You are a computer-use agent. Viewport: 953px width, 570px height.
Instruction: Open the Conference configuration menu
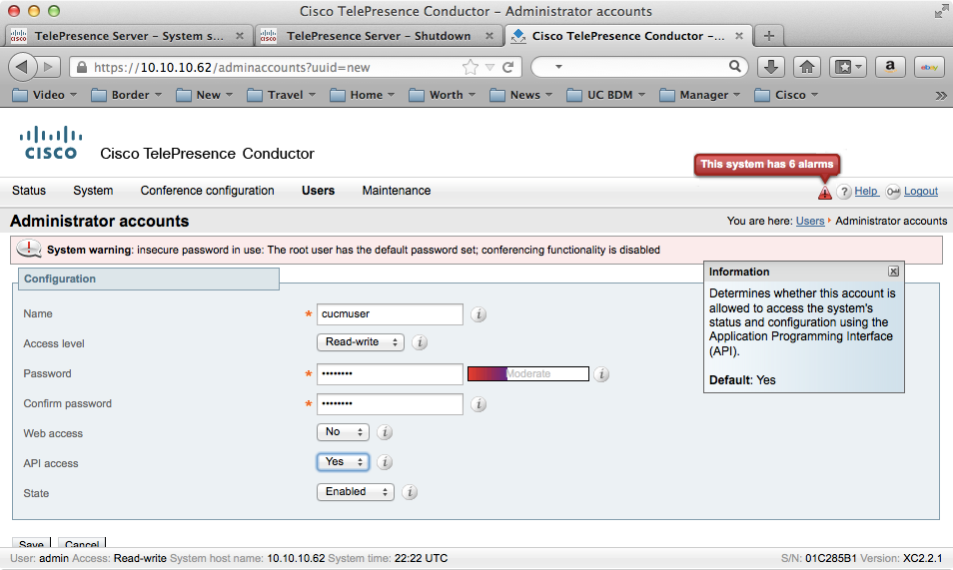coord(207,191)
